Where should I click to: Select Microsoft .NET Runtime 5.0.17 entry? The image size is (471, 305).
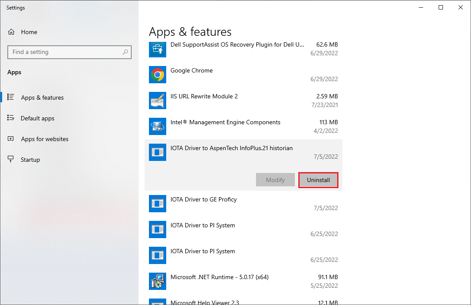(x=243, y=281)
